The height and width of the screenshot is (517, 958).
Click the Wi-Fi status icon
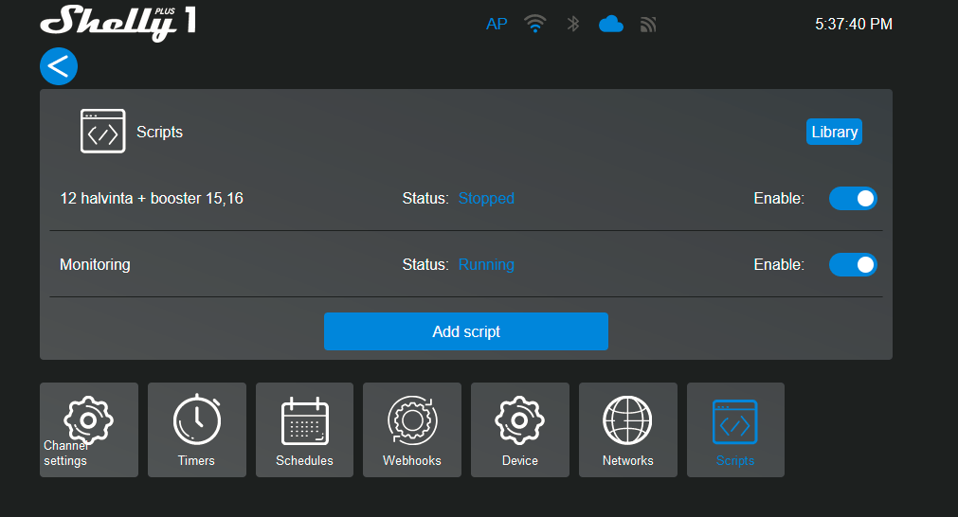535,24
